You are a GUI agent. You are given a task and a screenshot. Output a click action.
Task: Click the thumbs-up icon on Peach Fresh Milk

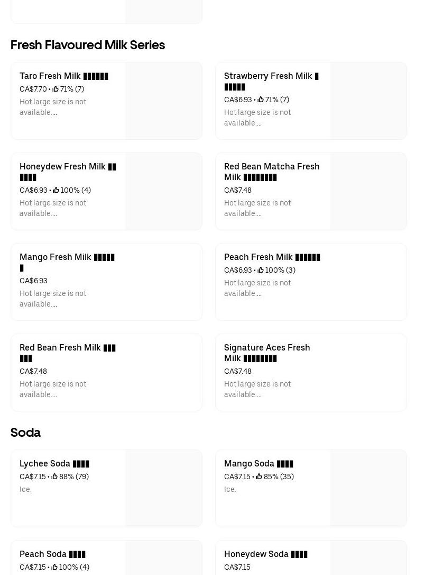tap(261, 270)
